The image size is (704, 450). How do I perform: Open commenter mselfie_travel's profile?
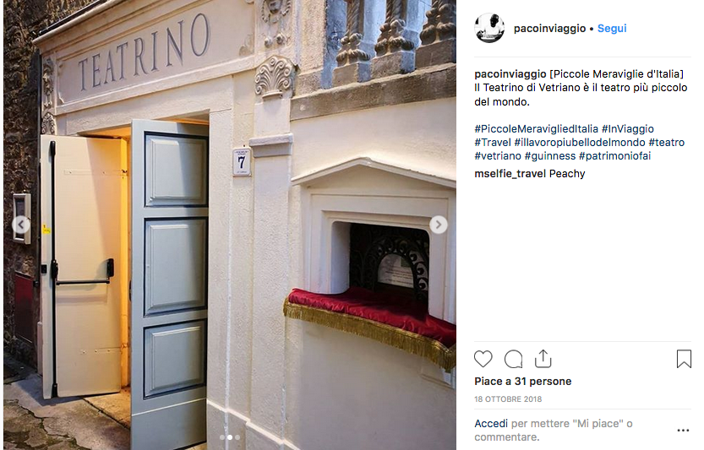[x=510, y=174]
